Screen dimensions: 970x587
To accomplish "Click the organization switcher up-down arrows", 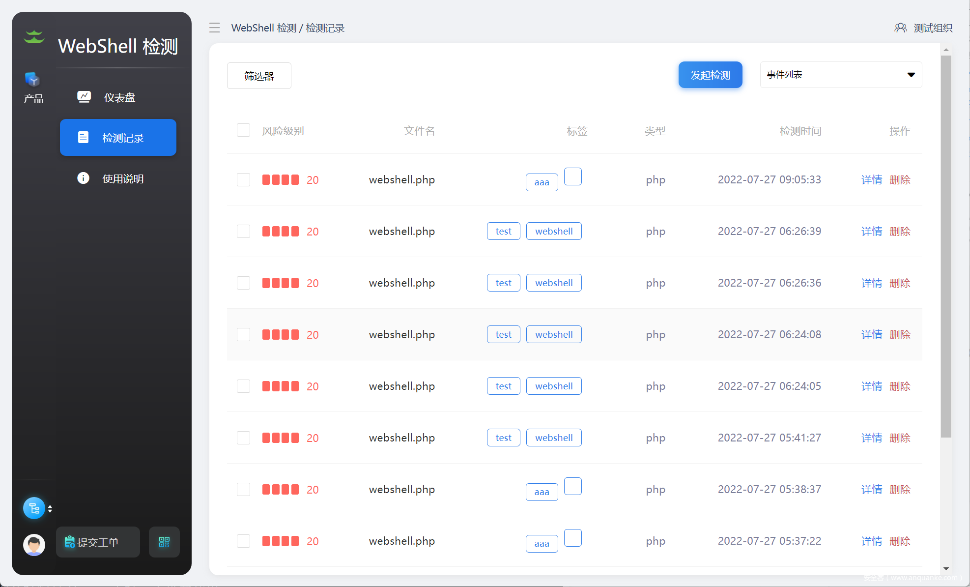I will [50, 509].
